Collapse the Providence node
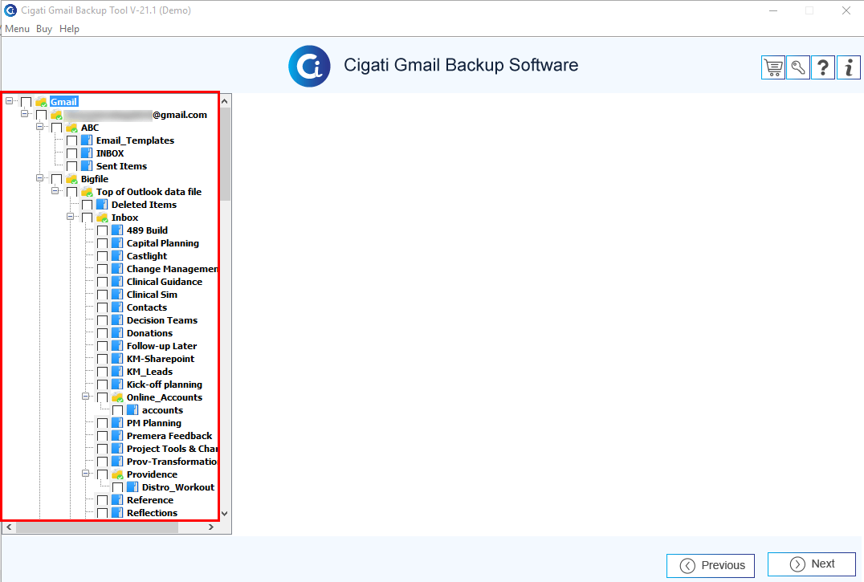Viewport: 864px width, 582px height. pyautogui.click(x=85, y=474)
